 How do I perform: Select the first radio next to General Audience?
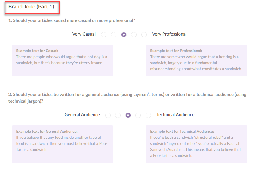[108, 115]
